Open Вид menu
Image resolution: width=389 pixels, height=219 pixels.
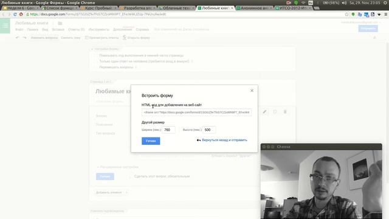click(x=45, y=30)
